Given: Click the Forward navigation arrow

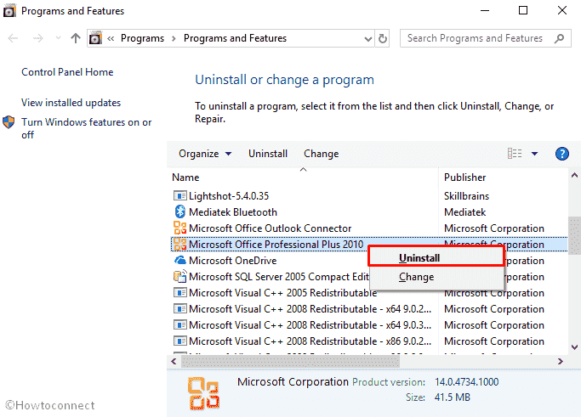Looking at the screenshot, I should (x=37, y=38).
